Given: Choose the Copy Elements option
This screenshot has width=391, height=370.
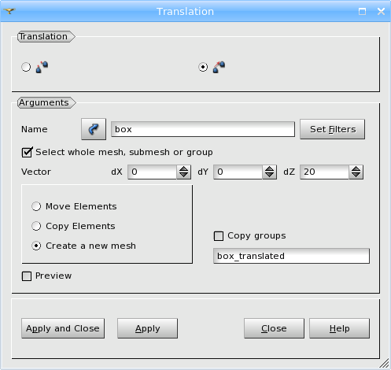Looking at the screenshot, I should [x=36, y=226].
